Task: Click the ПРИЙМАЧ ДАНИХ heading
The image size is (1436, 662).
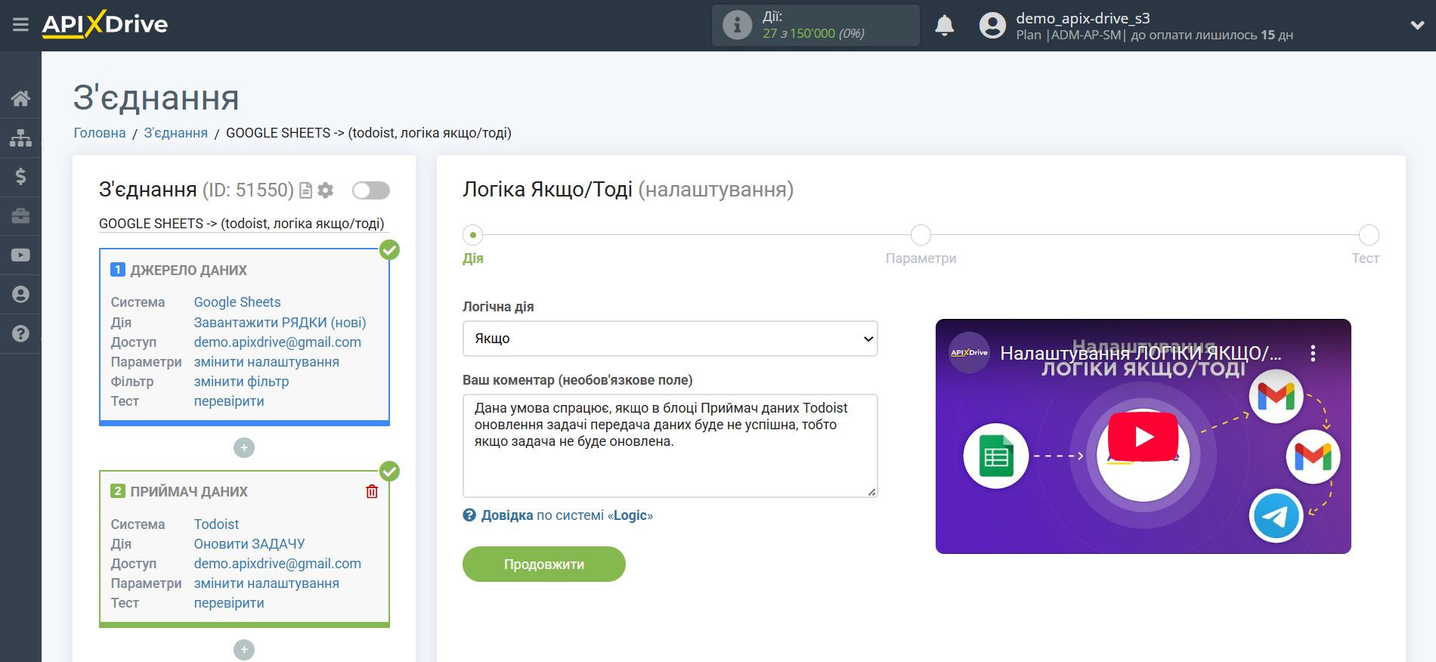Action: point(189,492)
